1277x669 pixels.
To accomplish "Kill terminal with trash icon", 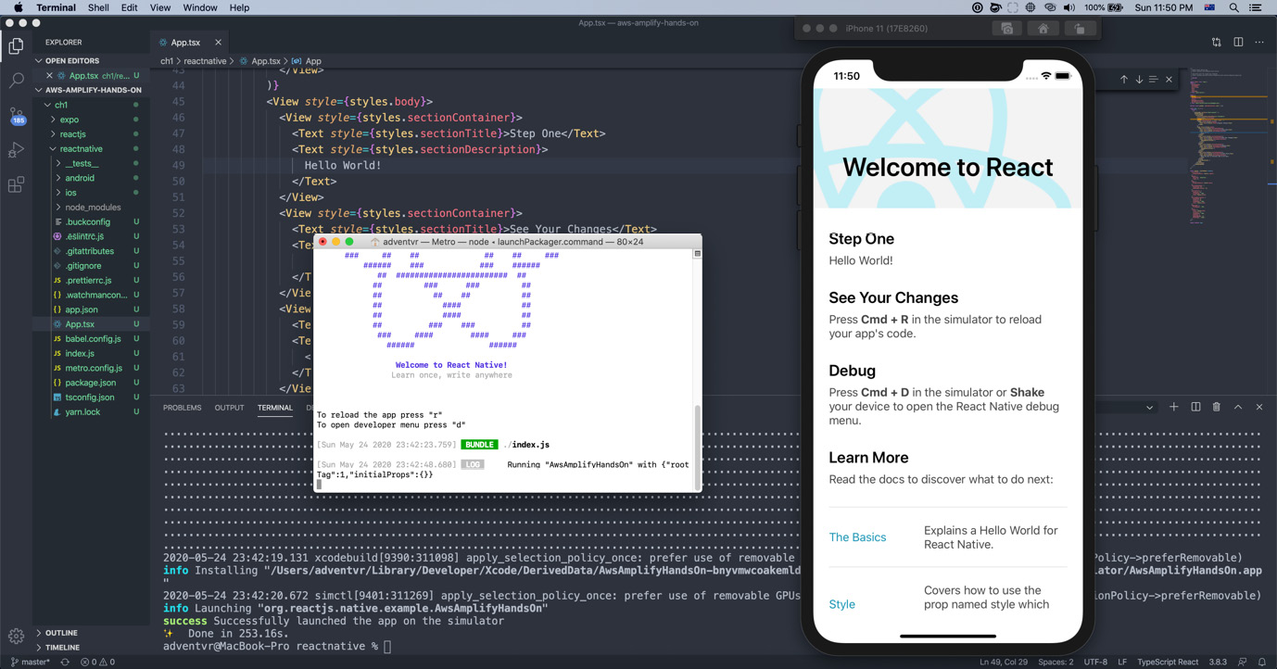I will click(x=1217, y=407).
